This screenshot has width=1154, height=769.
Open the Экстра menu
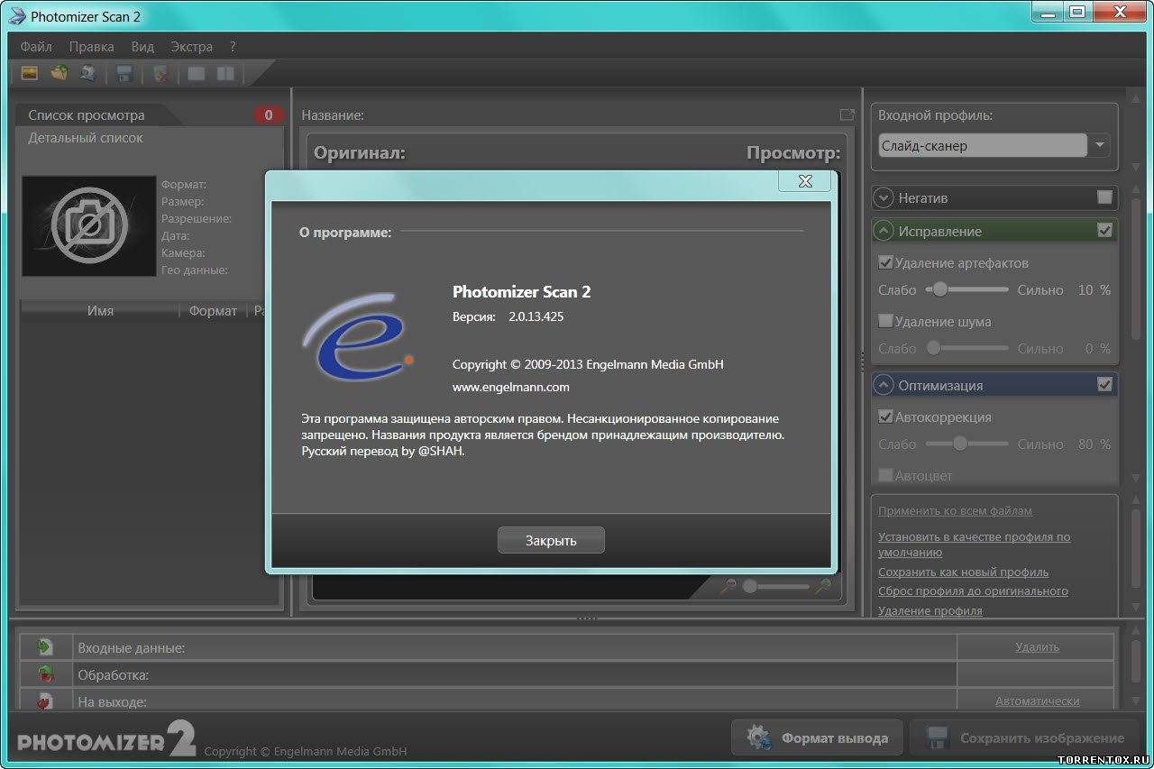tap(191, 46)
